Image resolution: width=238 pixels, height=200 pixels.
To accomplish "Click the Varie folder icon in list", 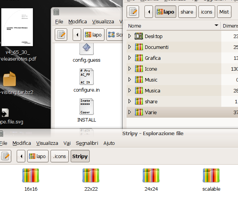I will (139, 112).
